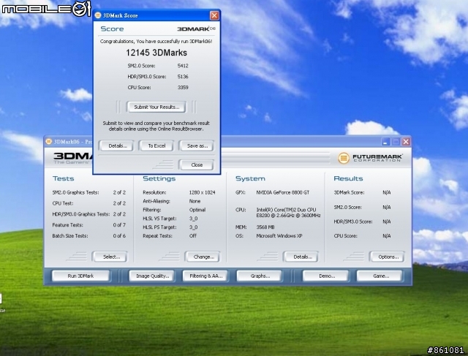This screenshot has height=356, width=468.
Task: Click Submit Your Results button
Action: pyautogui.click(x=156, y=107)
